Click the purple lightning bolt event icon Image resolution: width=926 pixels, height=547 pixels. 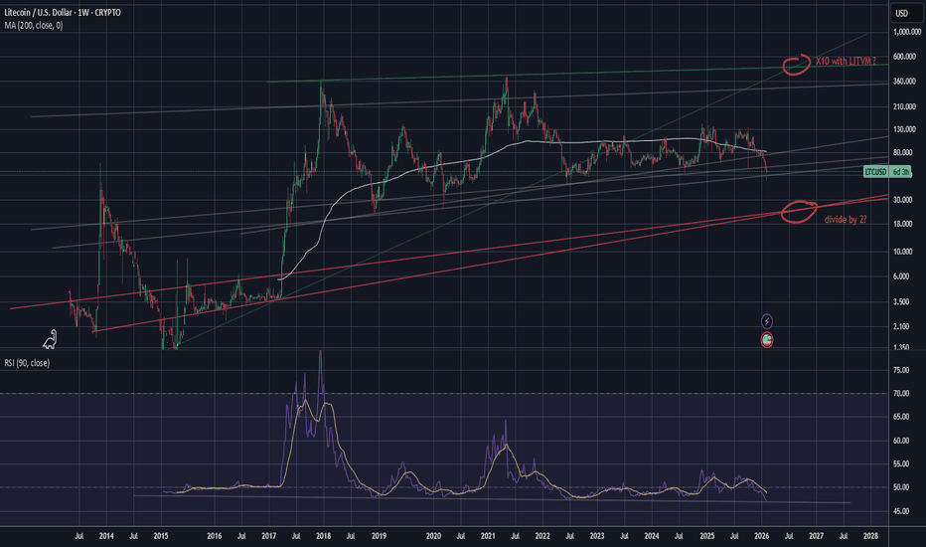point(767,321)
